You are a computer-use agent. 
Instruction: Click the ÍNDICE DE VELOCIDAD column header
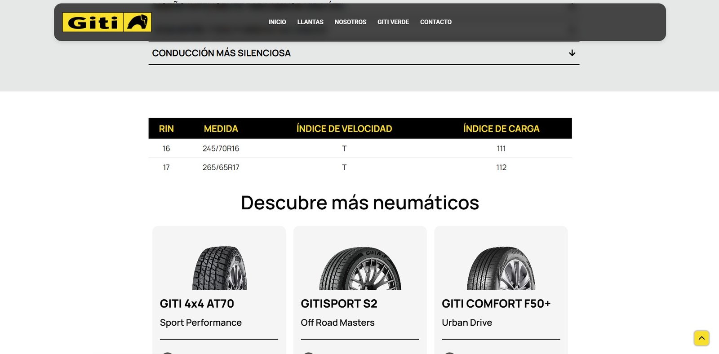(x=344, y=128)
